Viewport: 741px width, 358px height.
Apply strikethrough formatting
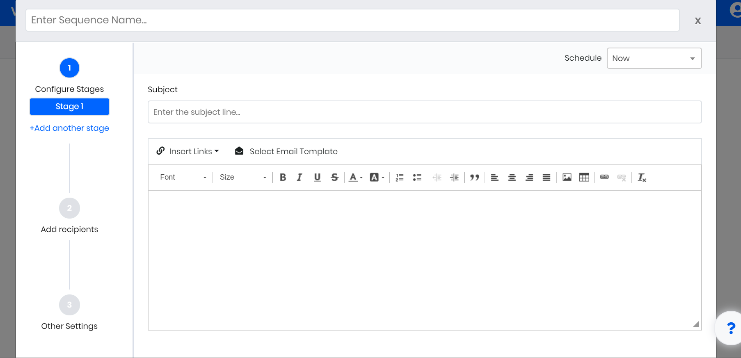pyautogui.click(x=335, y=177)
